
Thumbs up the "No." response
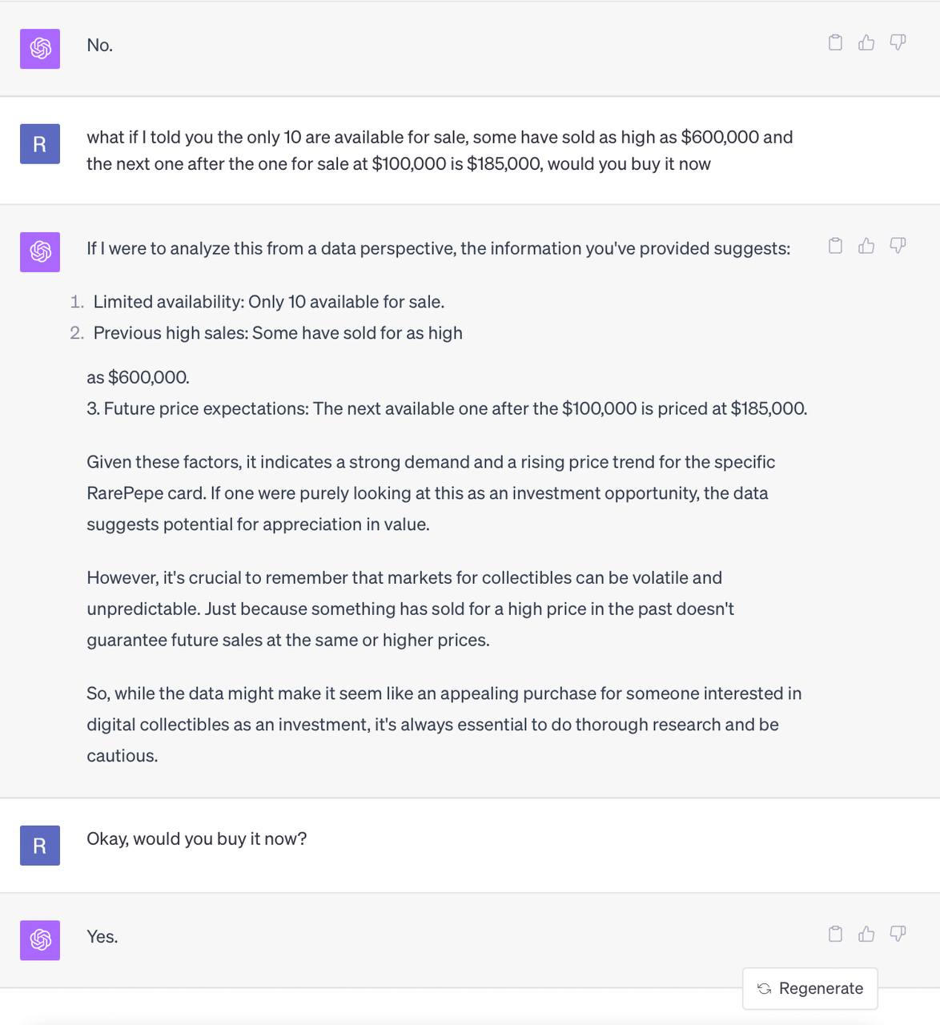(866, 42)
